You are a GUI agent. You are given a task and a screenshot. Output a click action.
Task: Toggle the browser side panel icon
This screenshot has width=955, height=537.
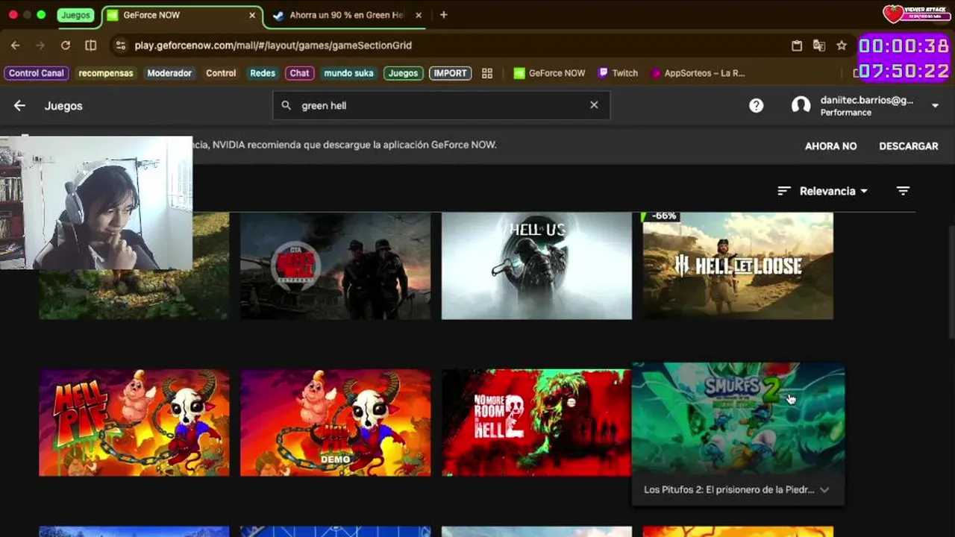90,45
